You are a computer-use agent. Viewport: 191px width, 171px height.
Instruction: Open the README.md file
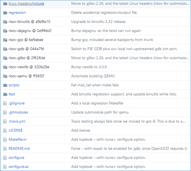pyautogui.click(x=19, y=149)
